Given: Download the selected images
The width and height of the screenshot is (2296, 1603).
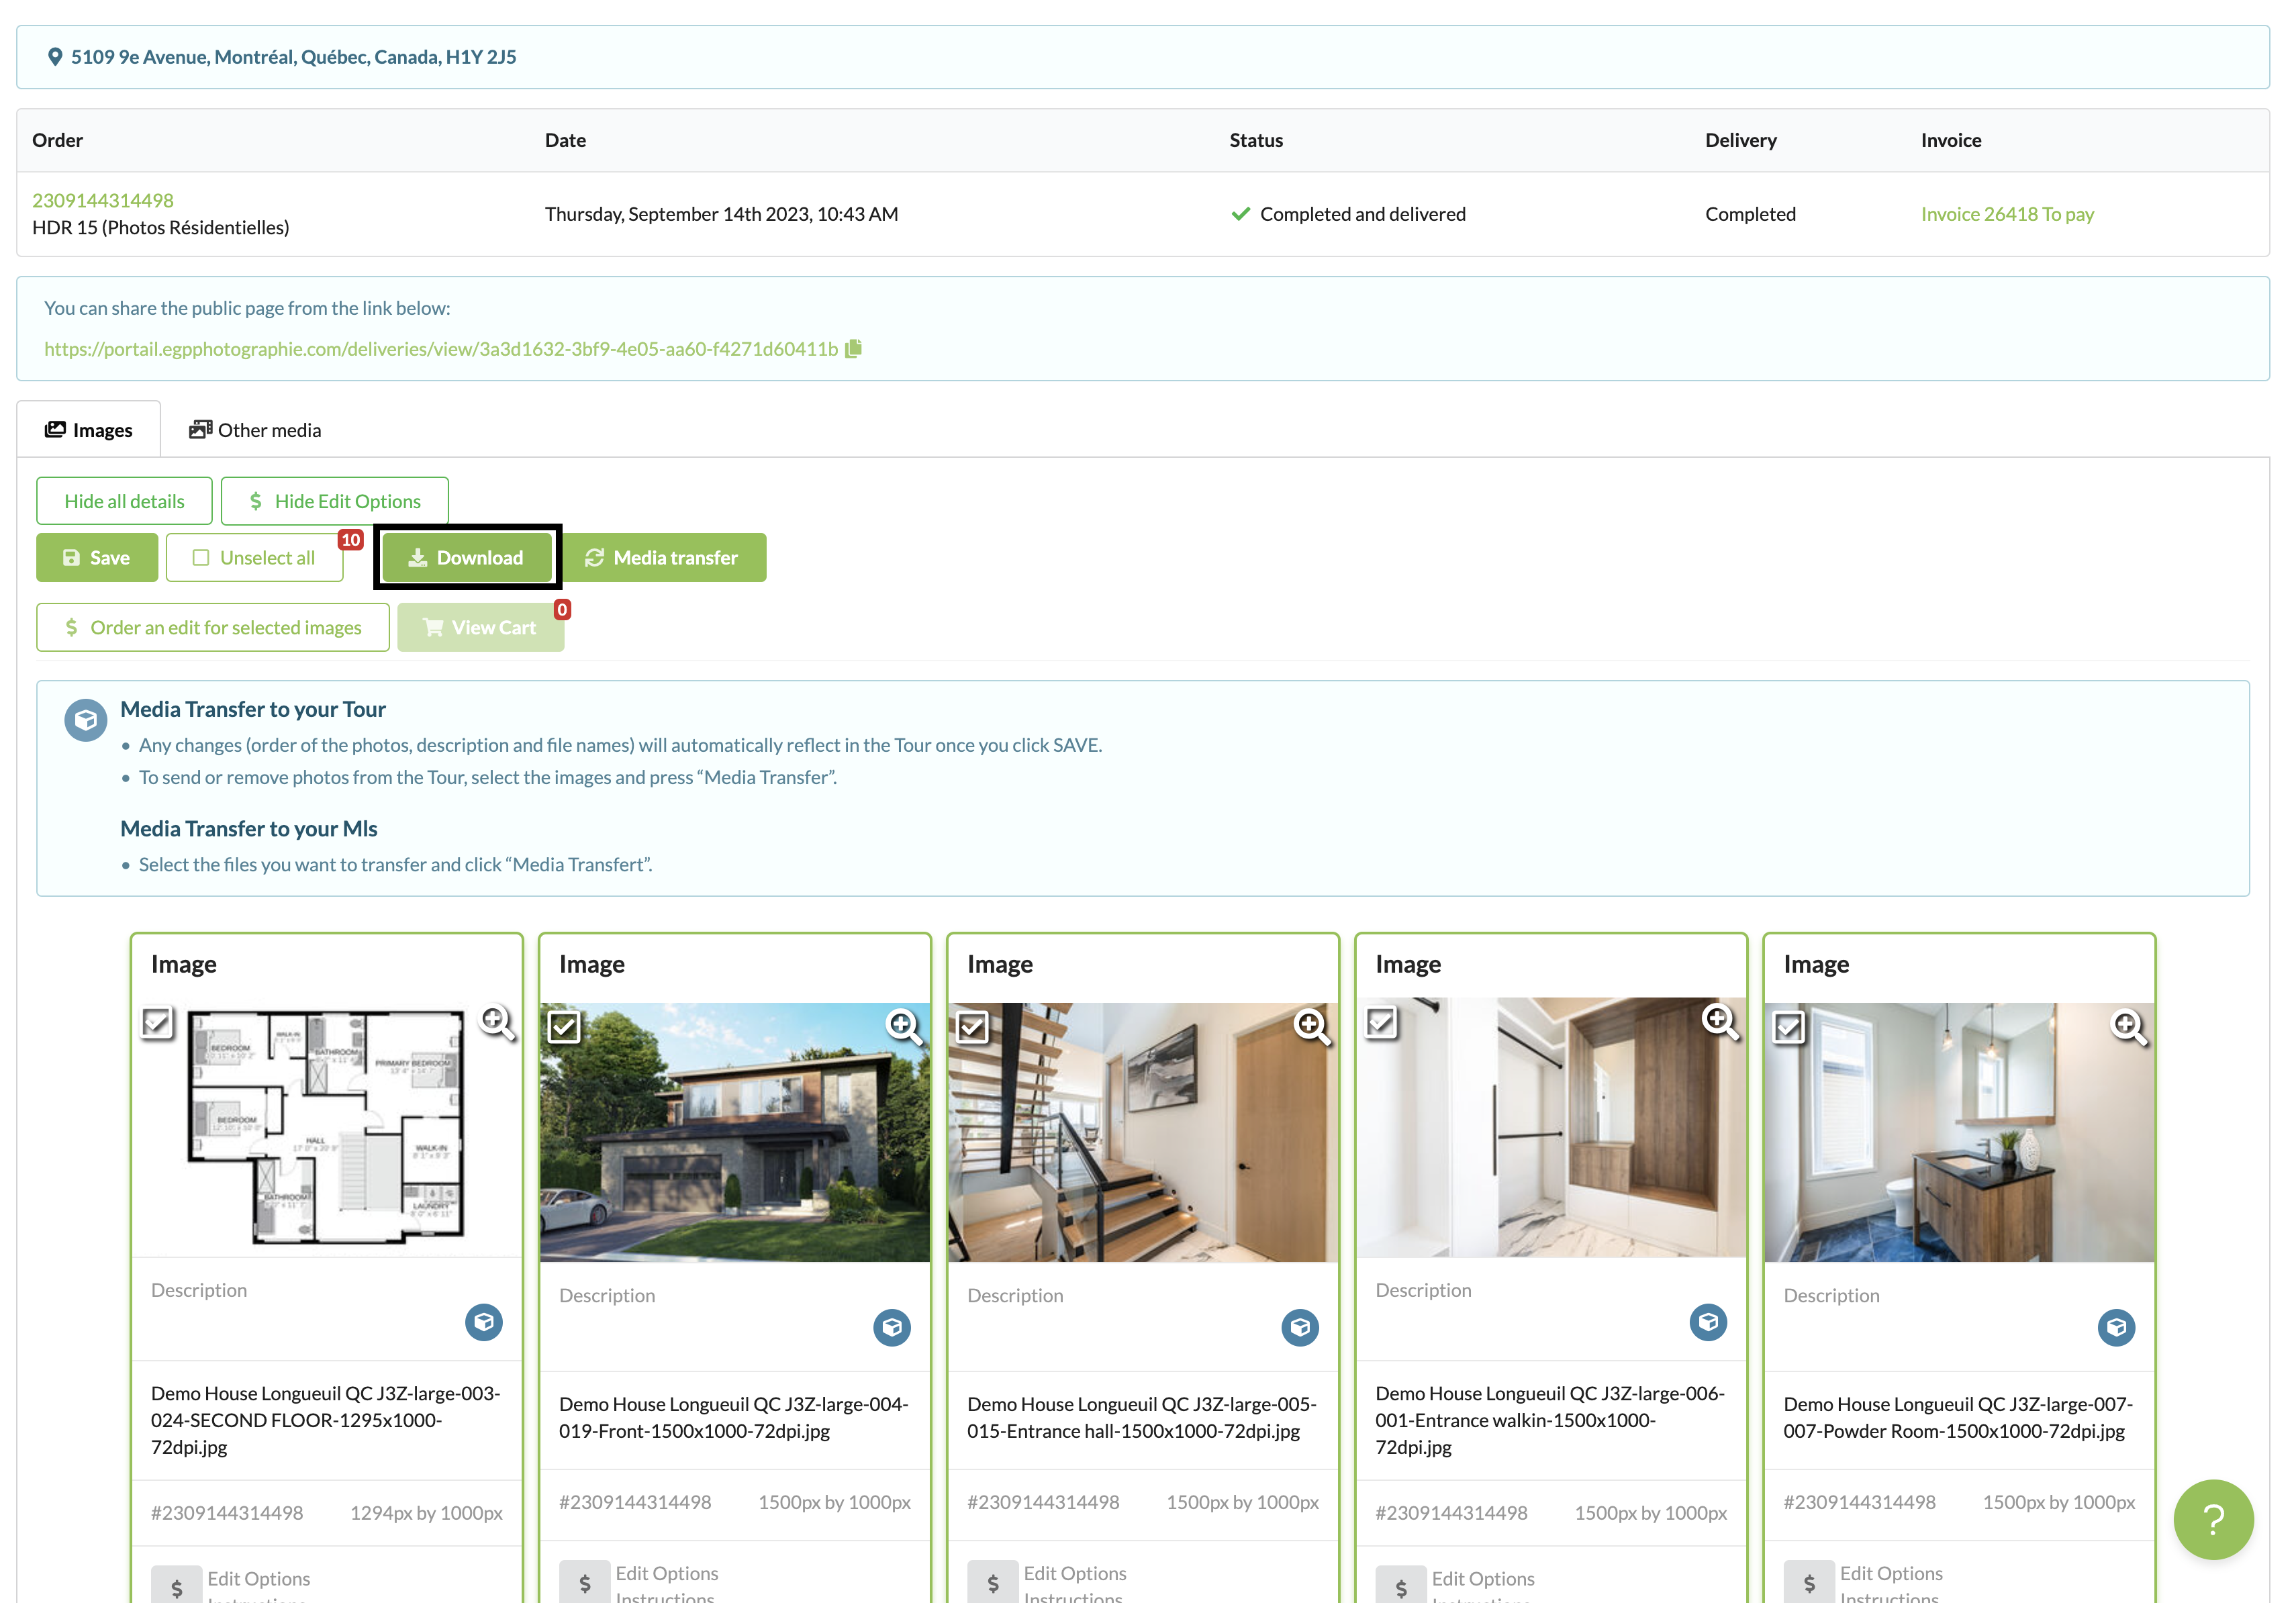Looking at the screenshot, I should 466,558.
